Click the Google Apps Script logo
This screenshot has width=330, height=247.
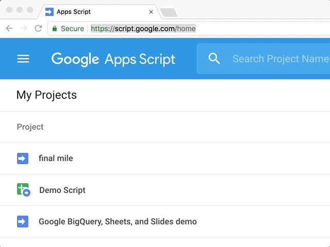click(113, 59)
